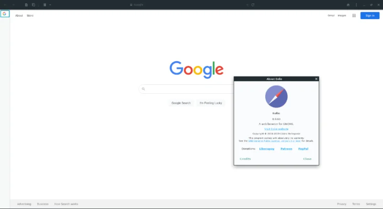383x209 pixels.
Task: Click the trash icon in the toolbar
Action: click(45, 5)
